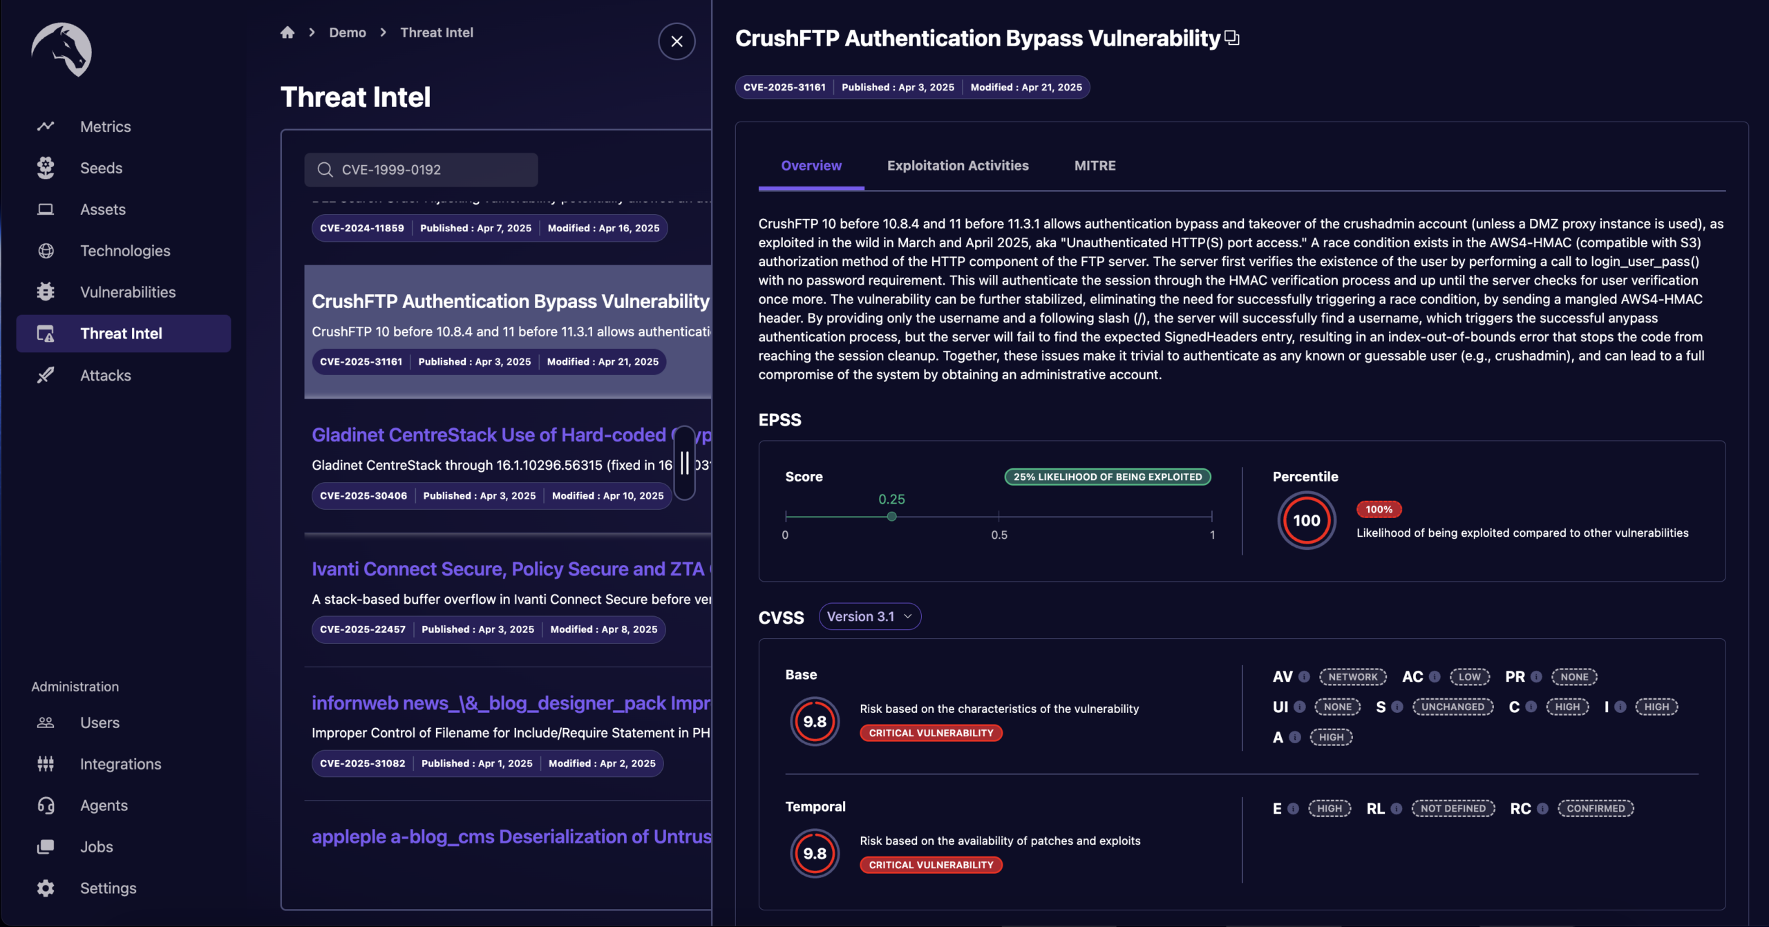Go to home via breadcrumb house icon
Screen dimensions: 1769x927
287,32
